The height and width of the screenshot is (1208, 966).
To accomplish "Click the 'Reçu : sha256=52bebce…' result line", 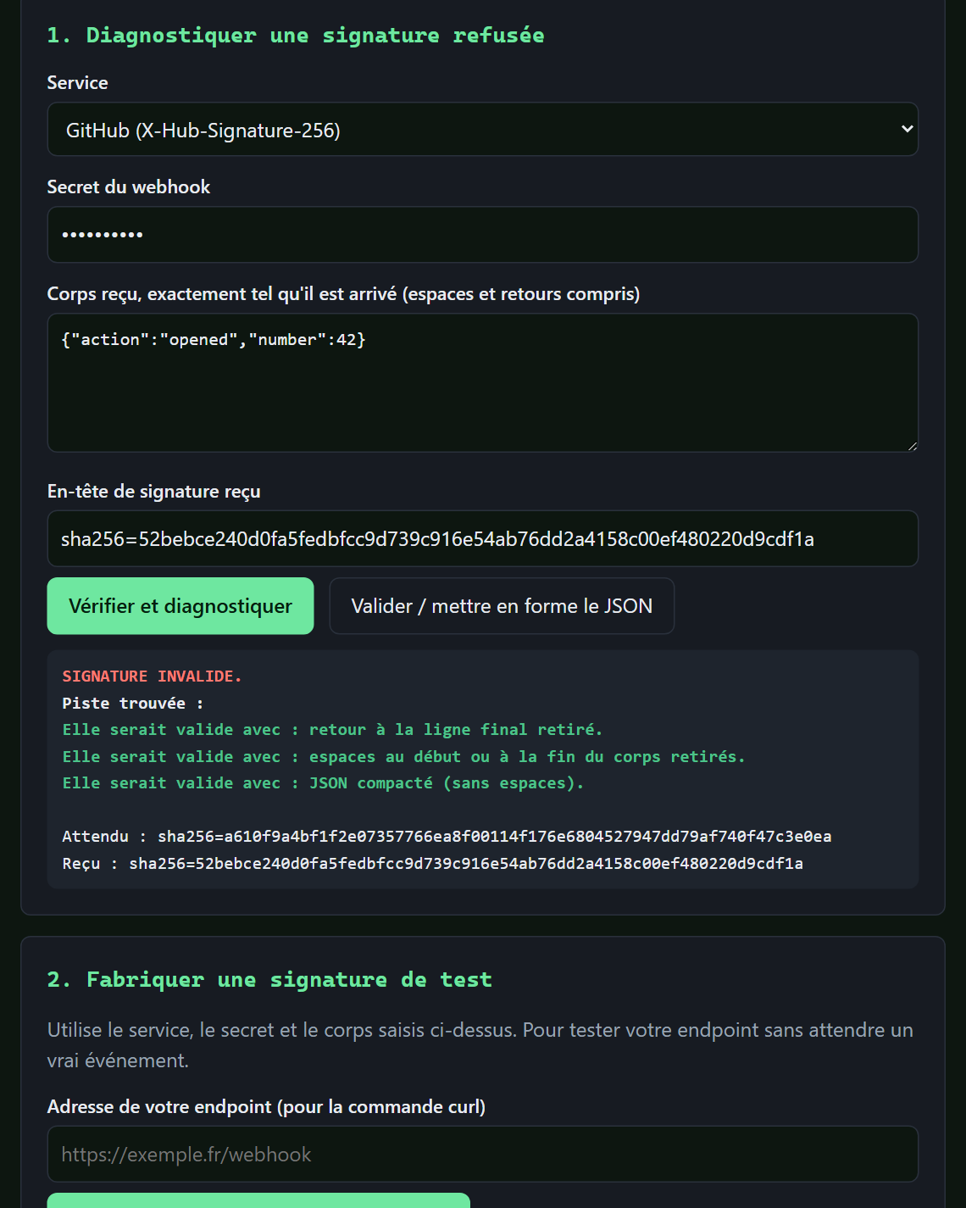I will tap(432, 863).
